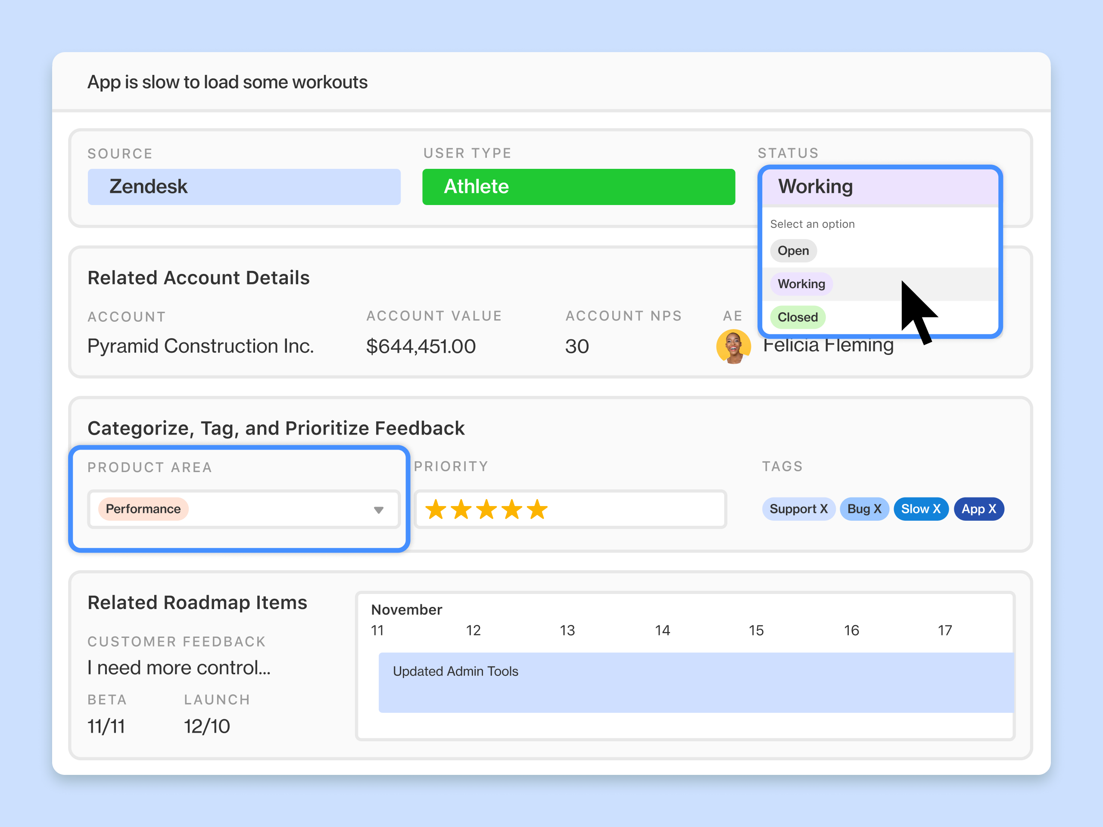Choose the Closed status option
The image size is (1103, 827).
(x=798, y=317)
